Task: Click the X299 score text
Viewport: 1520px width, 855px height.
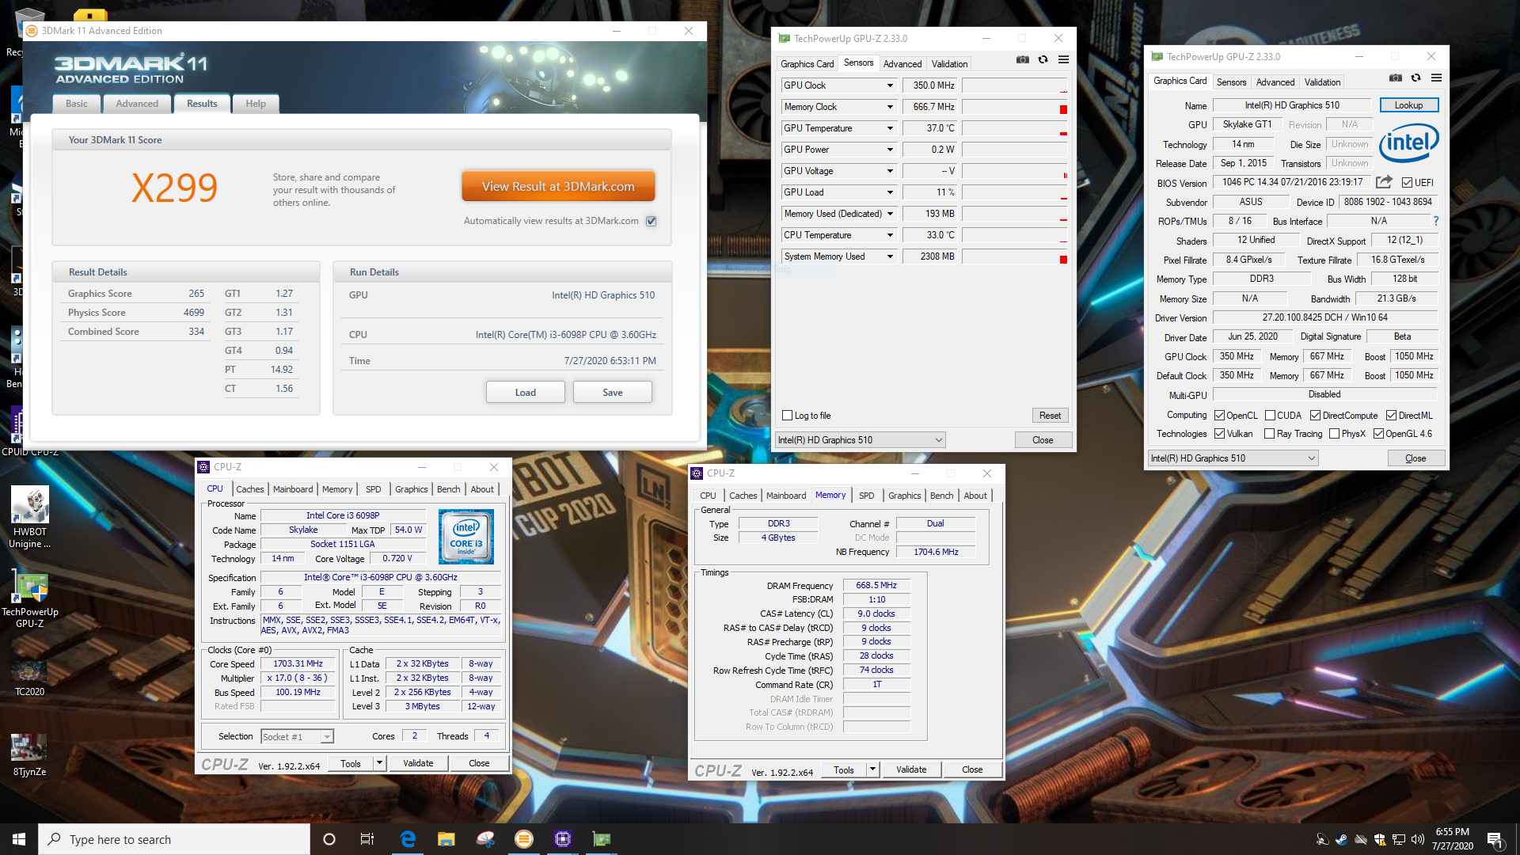Action: 174,188
